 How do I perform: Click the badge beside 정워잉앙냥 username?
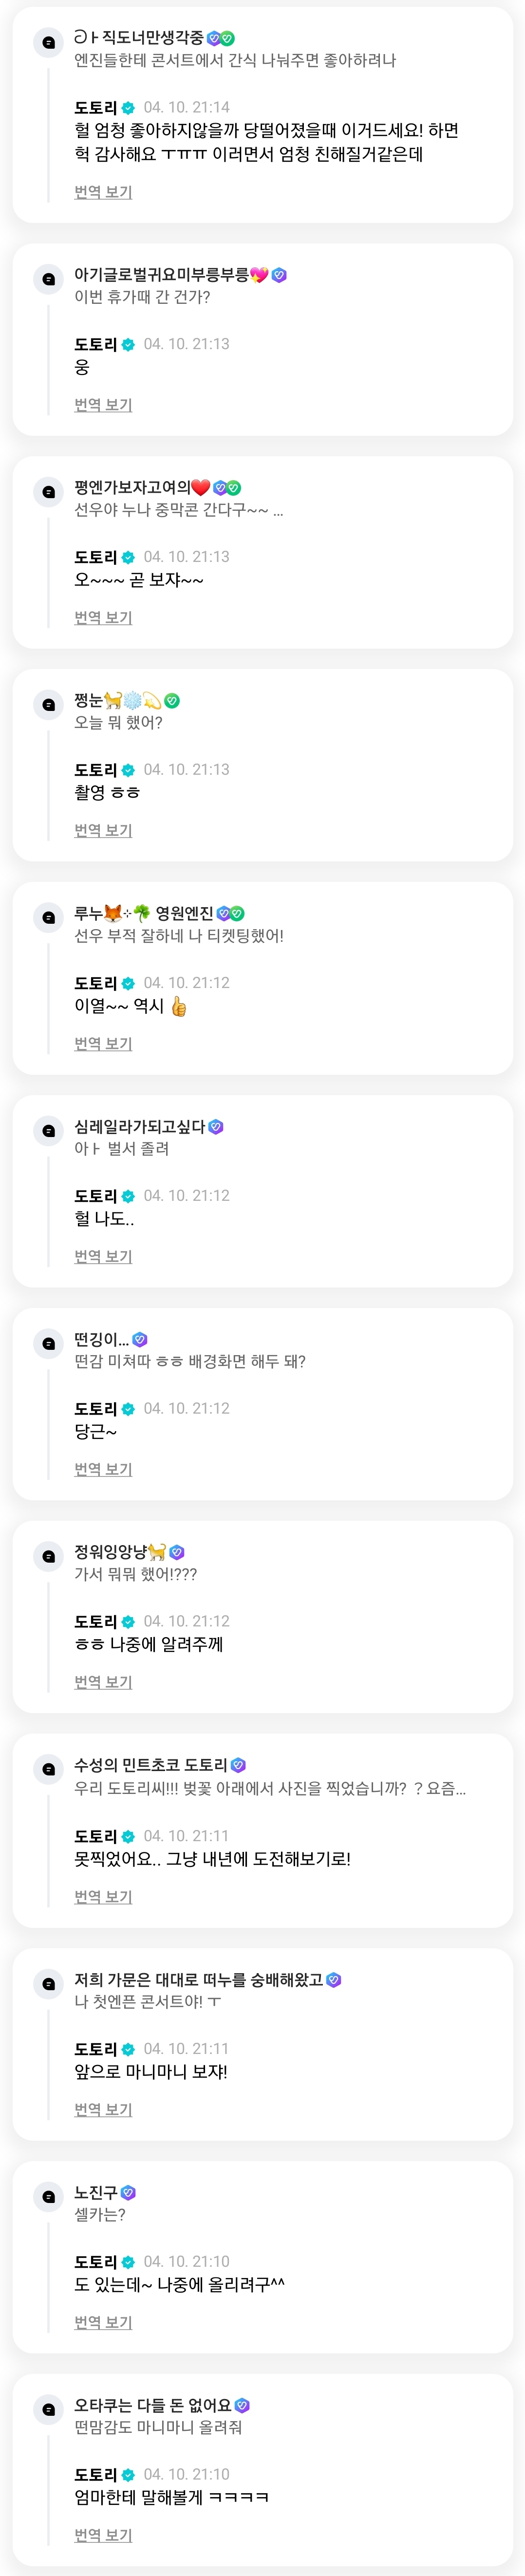[x=177, y=1553]
